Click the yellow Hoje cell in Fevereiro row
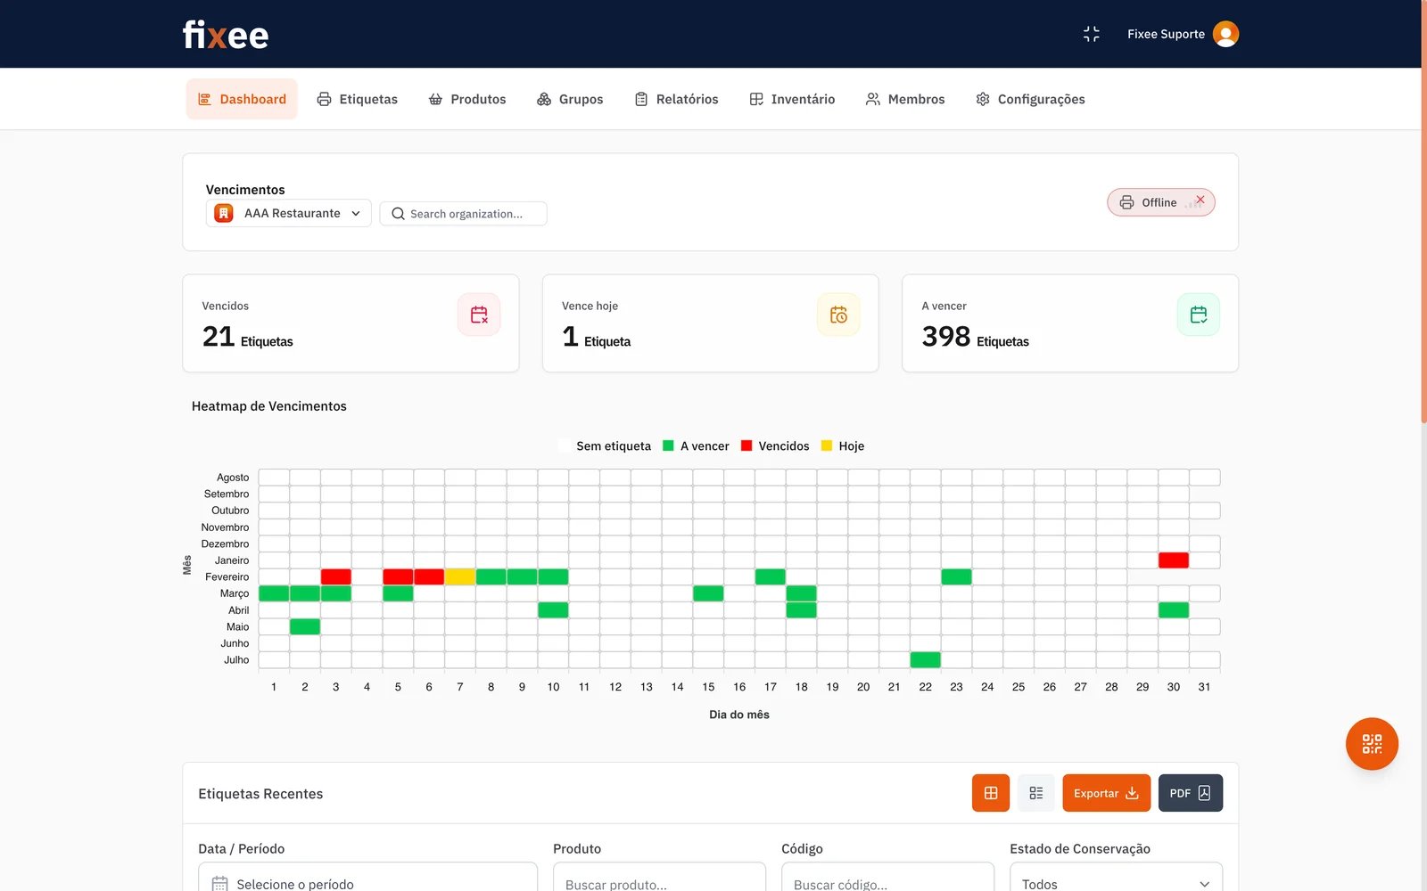 [x=460, y=577]
